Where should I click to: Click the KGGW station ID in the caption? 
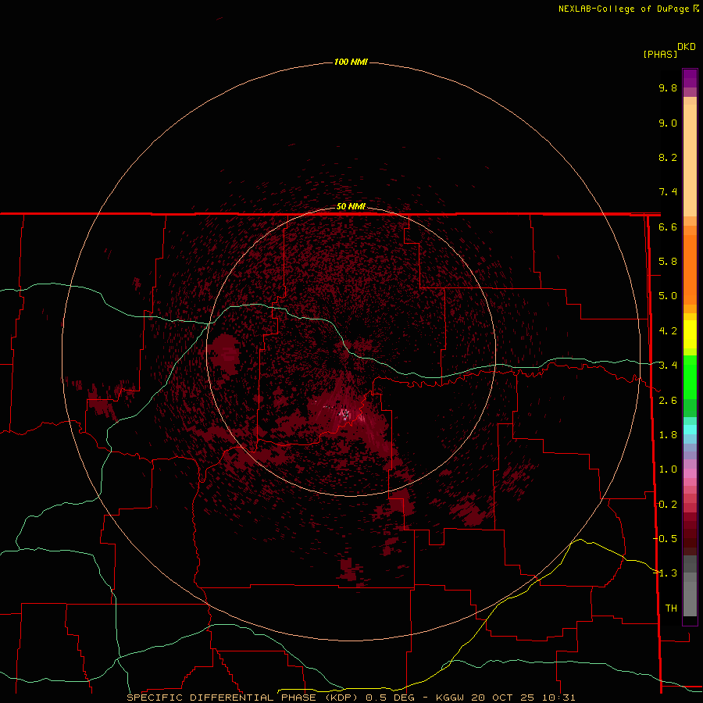450,698
